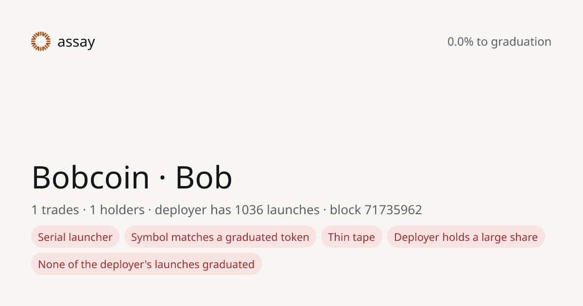
Task: Click the word graduated in last tag
Action: click(228, 265)
